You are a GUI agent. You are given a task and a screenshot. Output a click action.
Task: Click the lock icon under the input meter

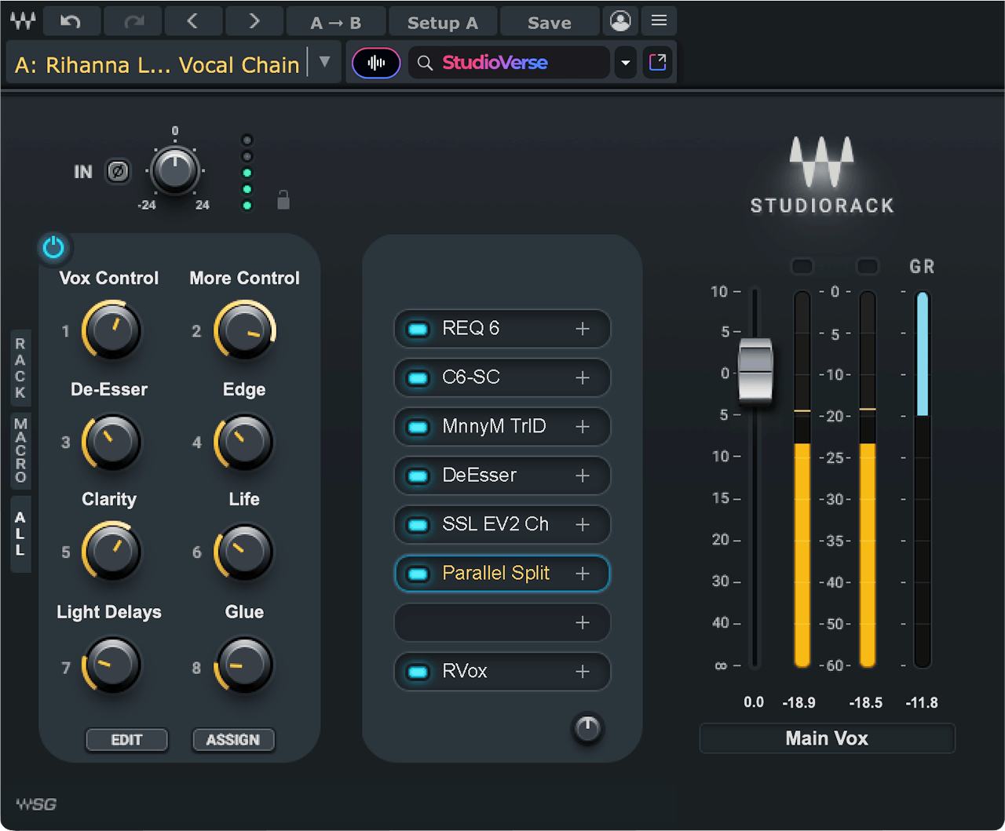tap(283, 200)
